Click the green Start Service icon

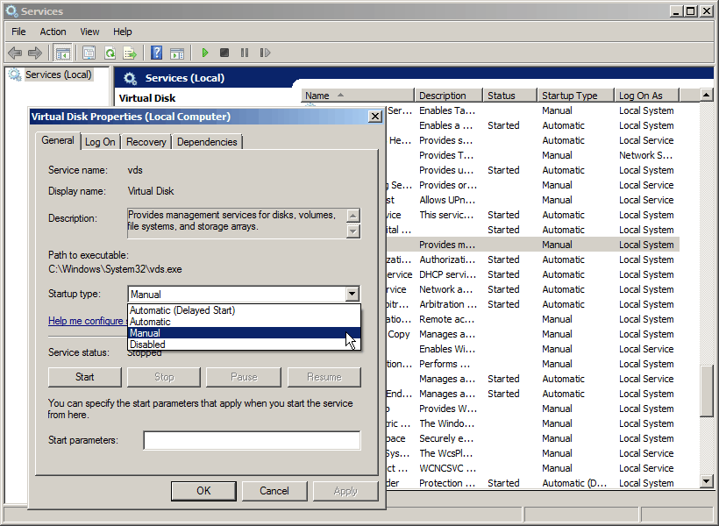[205, 53]
